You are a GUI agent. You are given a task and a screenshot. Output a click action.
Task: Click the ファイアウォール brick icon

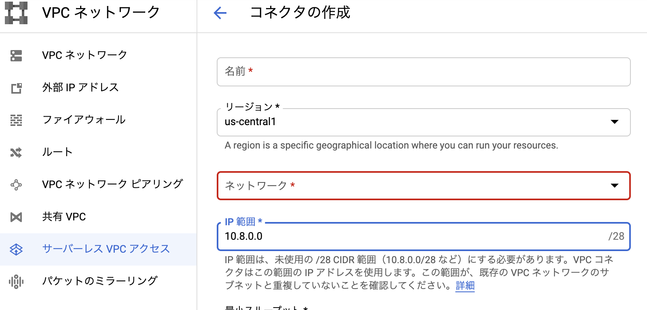(16, 120)
